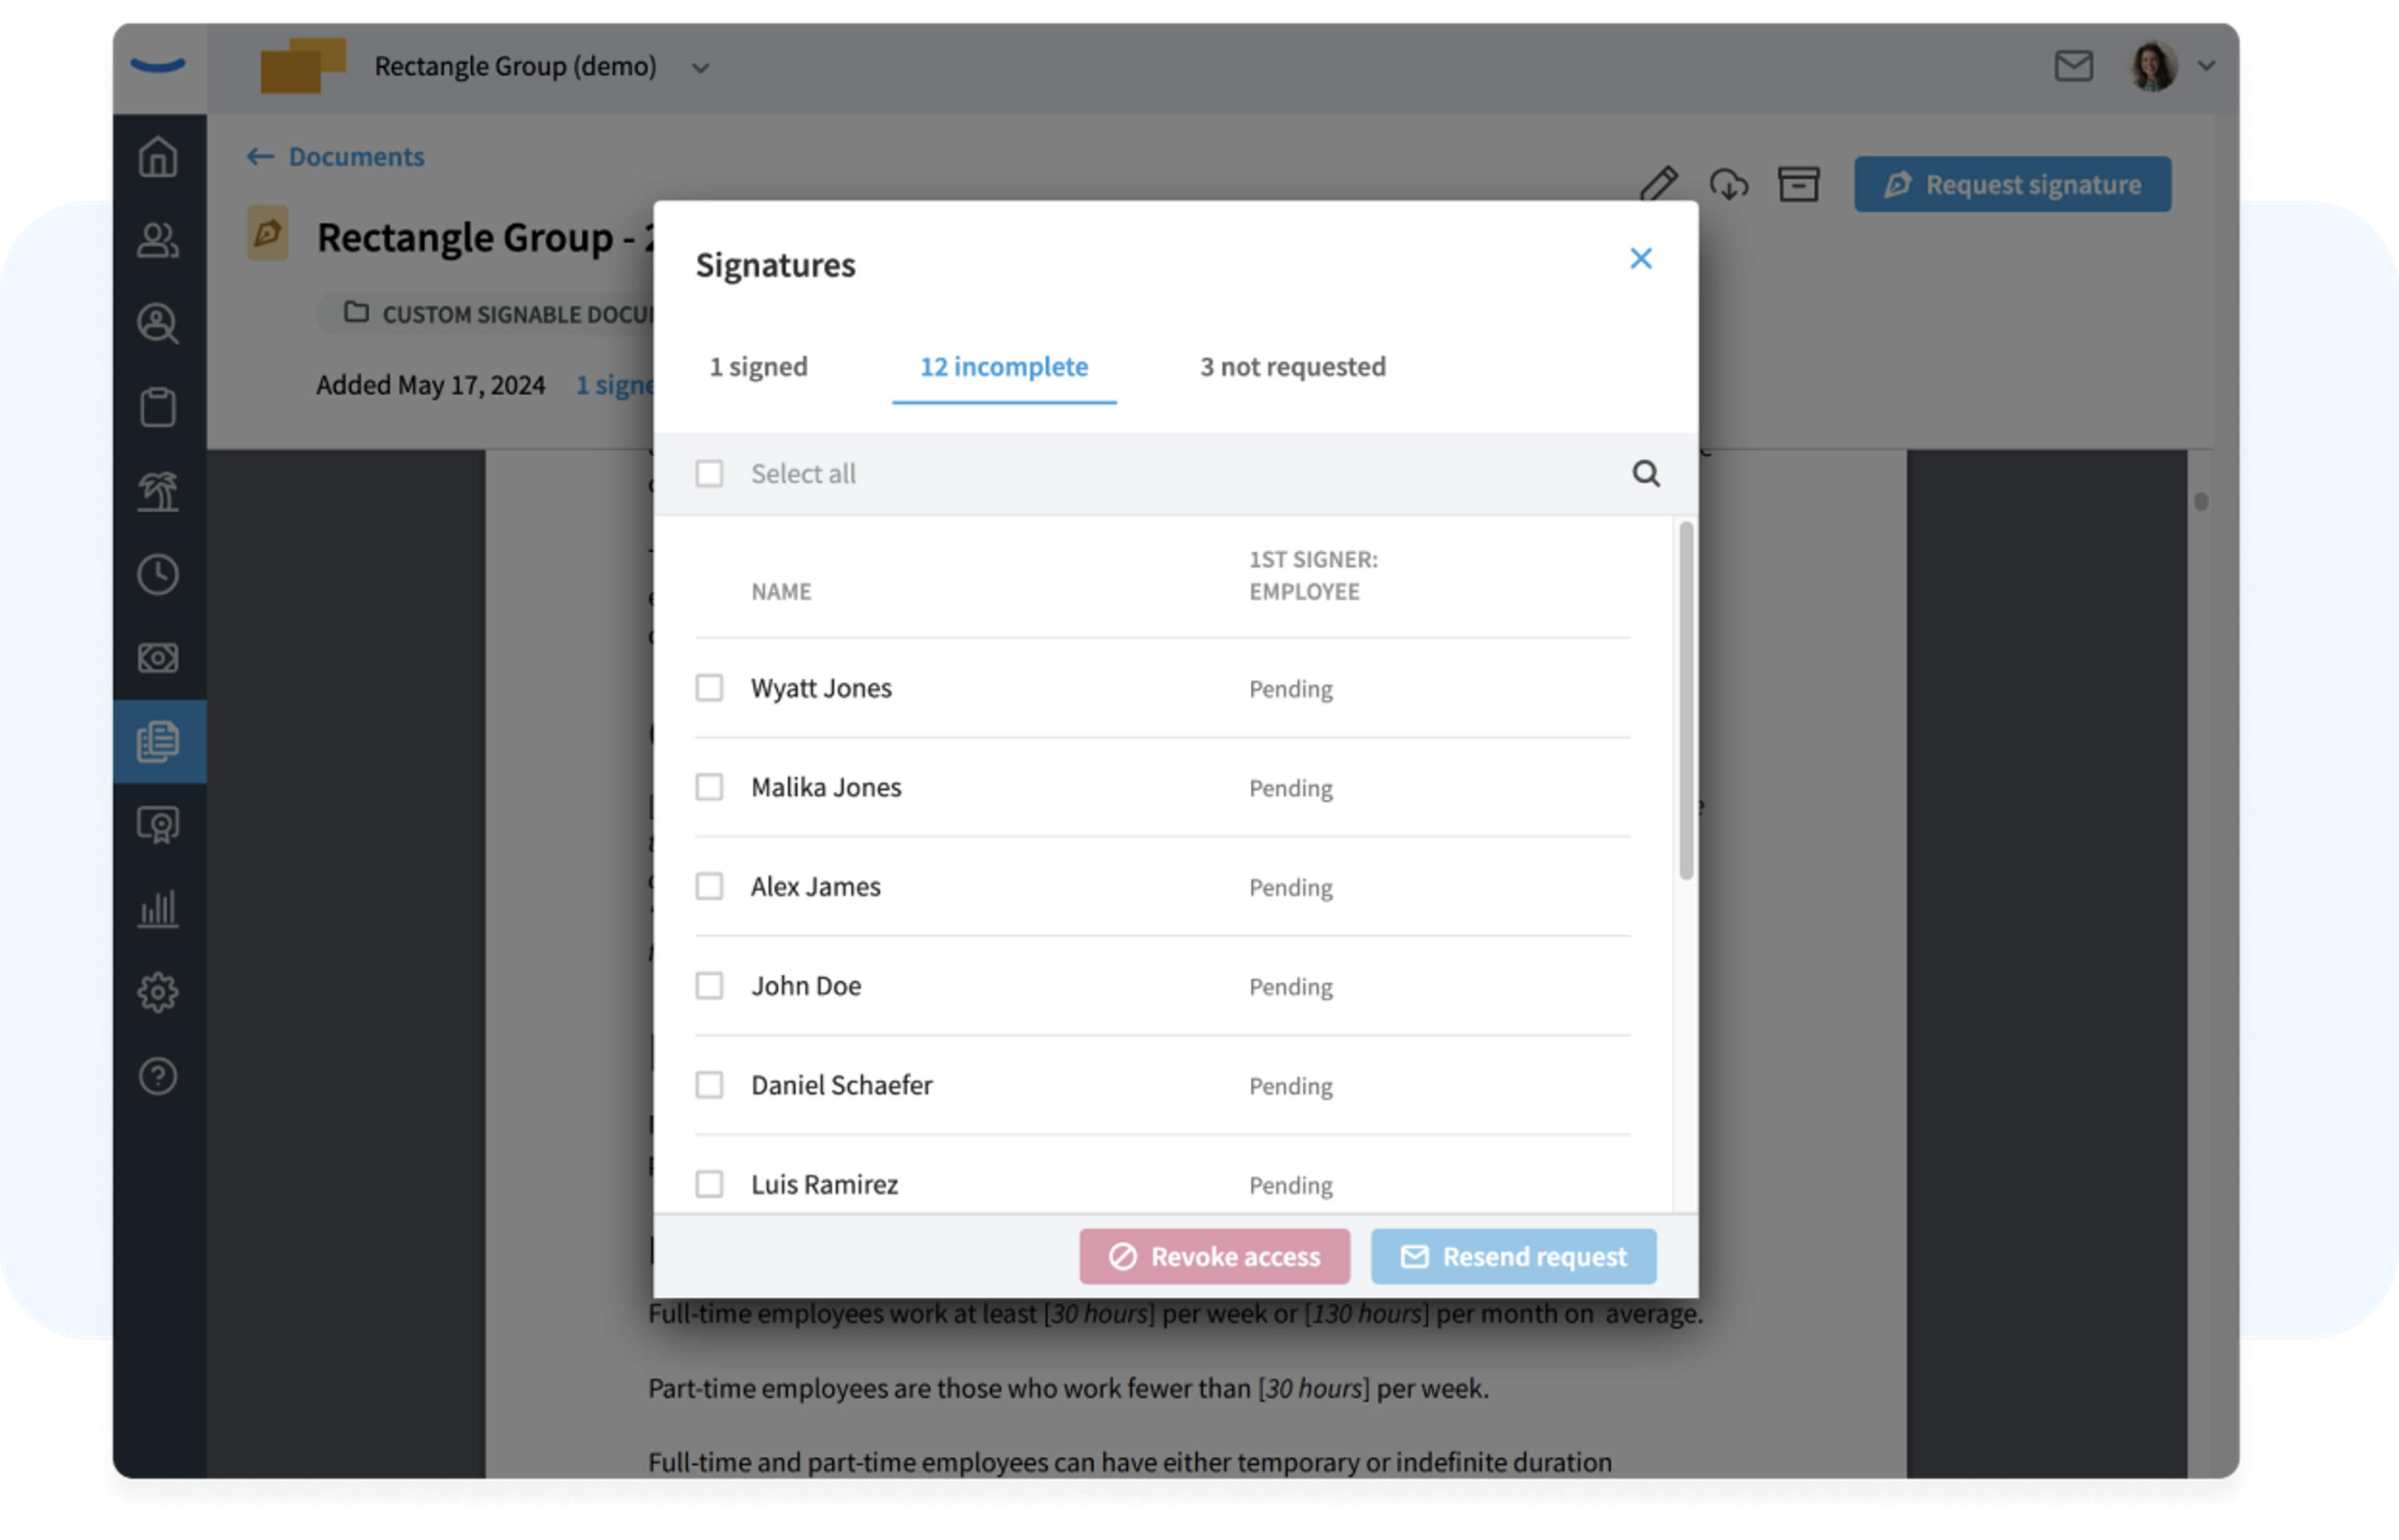Open the highlighted documents icon in sidebar
The height and width of the screenshot is (1540, 2399).
click(159, 741)
